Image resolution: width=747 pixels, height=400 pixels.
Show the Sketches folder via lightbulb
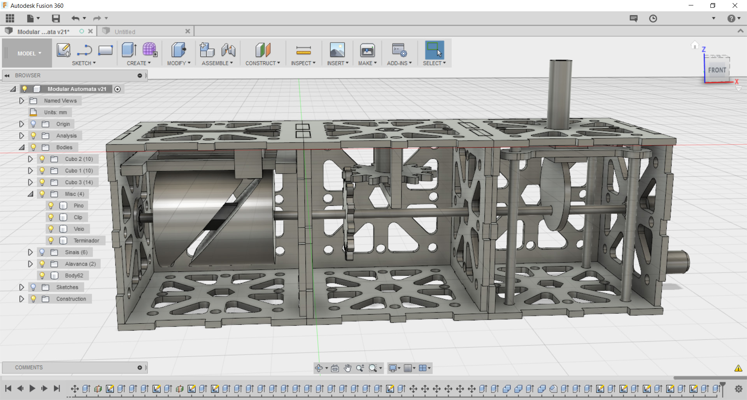coord(33,287)
